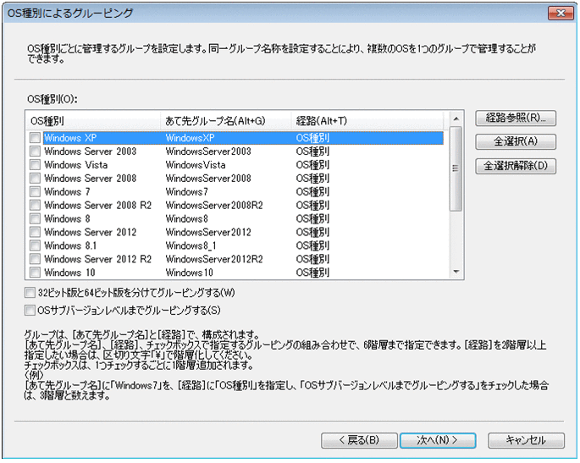Select the Windows 10 row label
This screenshot has height=463, width=580.
pos(69,273)
